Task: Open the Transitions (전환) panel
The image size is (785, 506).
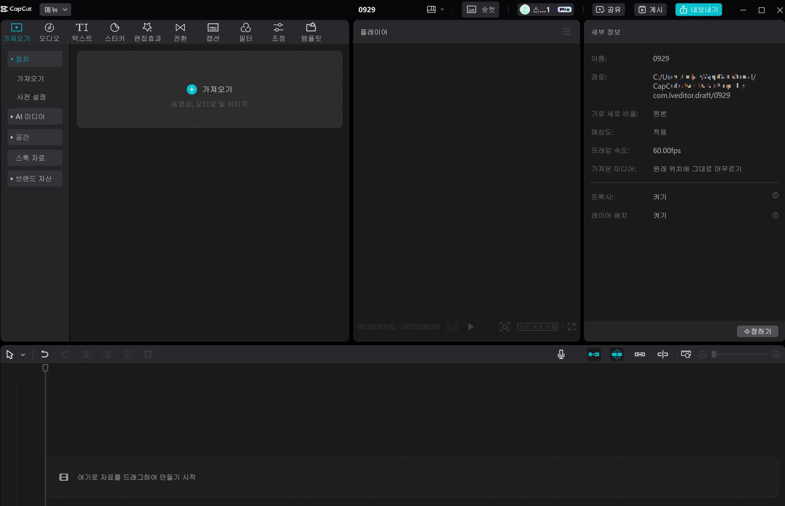Action: pyautogui.click(x=180, y=32)
